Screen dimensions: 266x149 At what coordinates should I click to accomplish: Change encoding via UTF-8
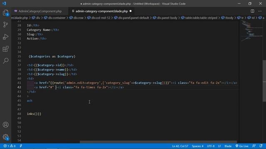[211, 146]
